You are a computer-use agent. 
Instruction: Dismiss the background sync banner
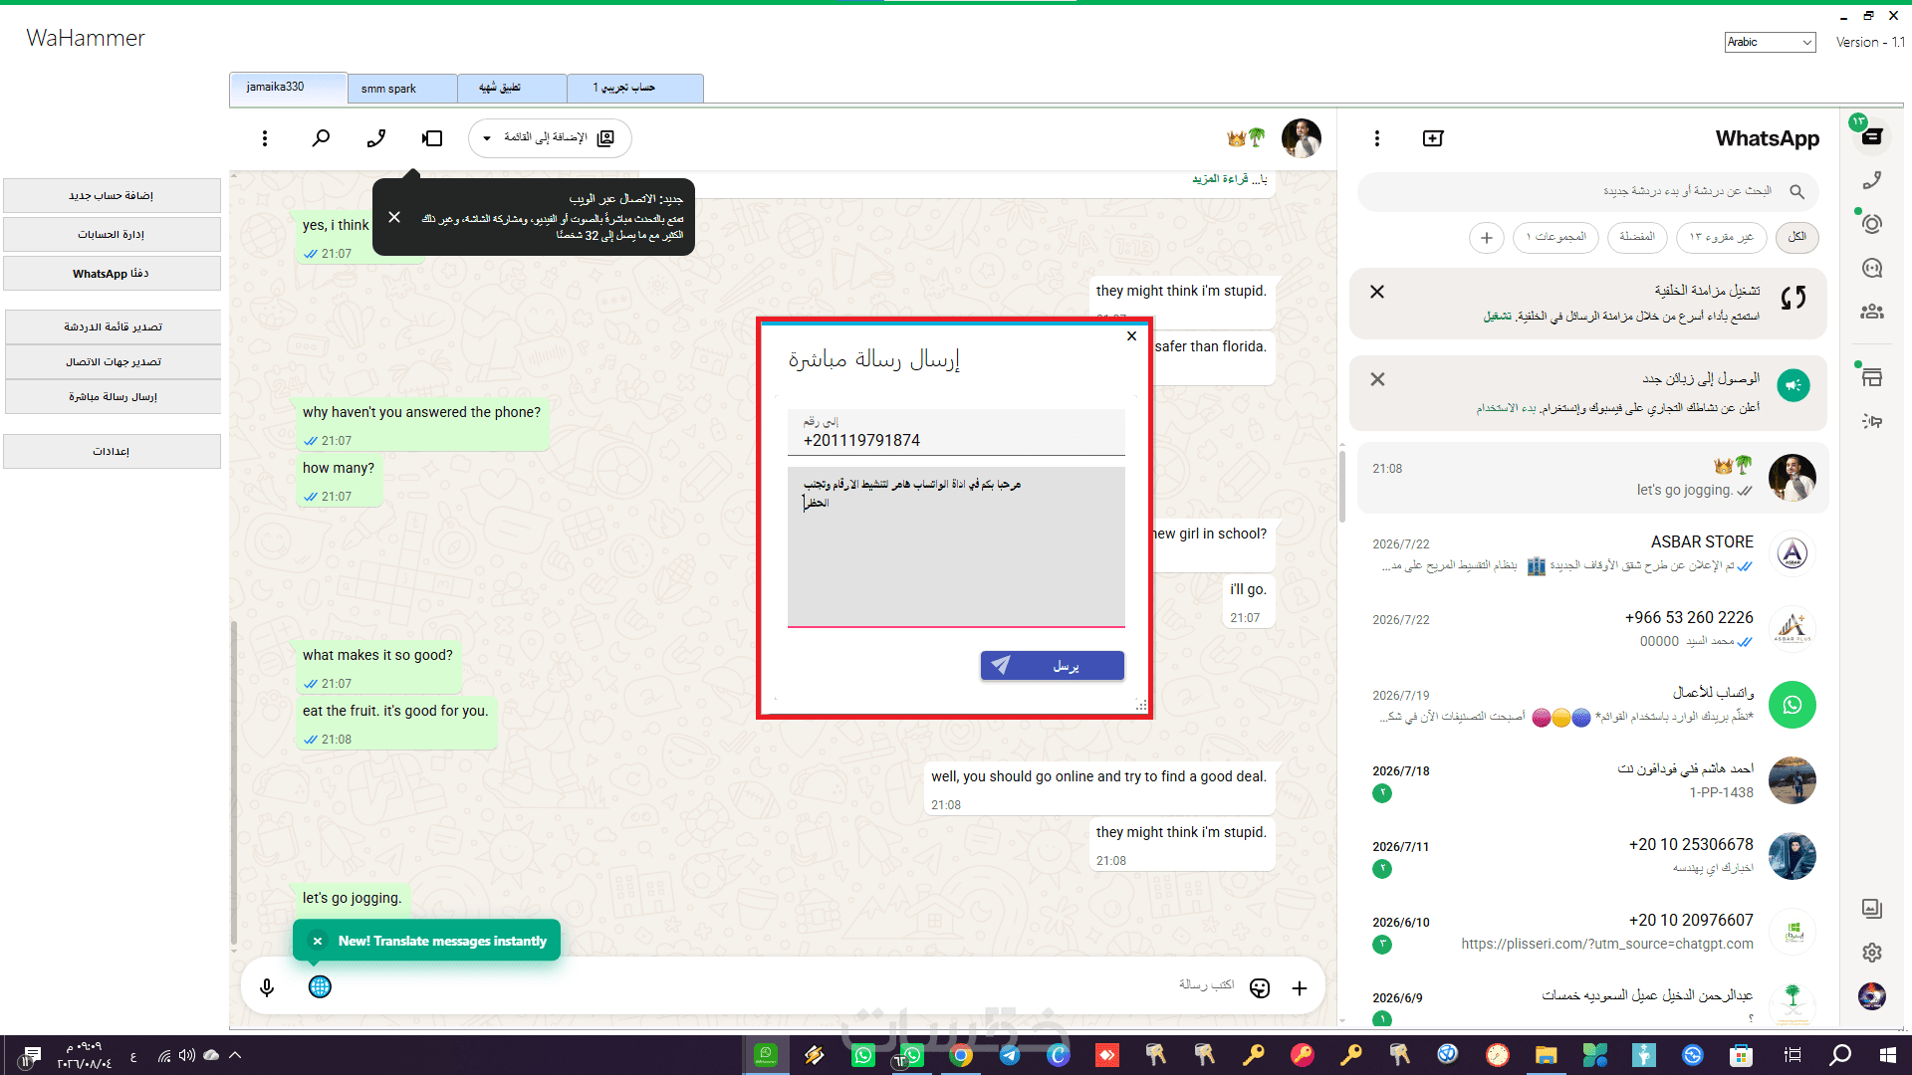[1377, 292]
